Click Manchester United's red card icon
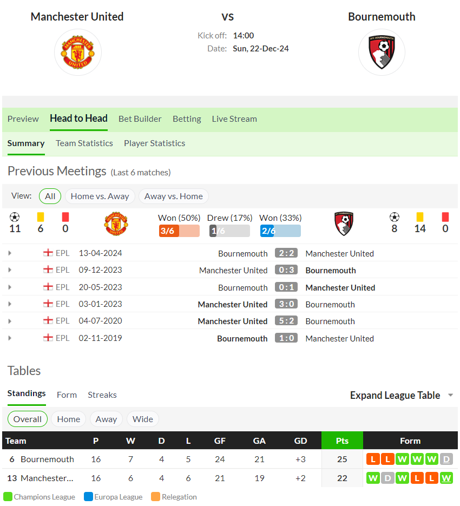The image size is (460, 506). click(x=65, y=217)
